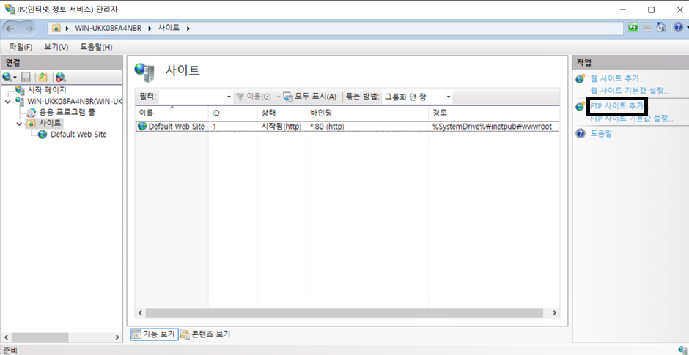Open the 보기(V) menu
Screen dimensions: 689x355
[x=56, y=47]
